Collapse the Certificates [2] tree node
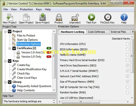Viewport: 136px width, 106px height. [10, 48]
